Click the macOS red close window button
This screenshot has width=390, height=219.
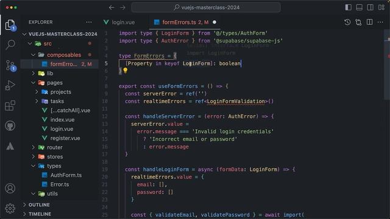tap(7, 8)
